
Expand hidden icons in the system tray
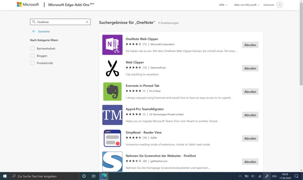(x=240, y=176)
